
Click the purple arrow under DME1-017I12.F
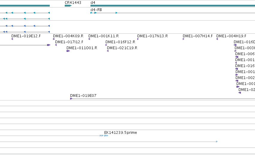[56, 45]
